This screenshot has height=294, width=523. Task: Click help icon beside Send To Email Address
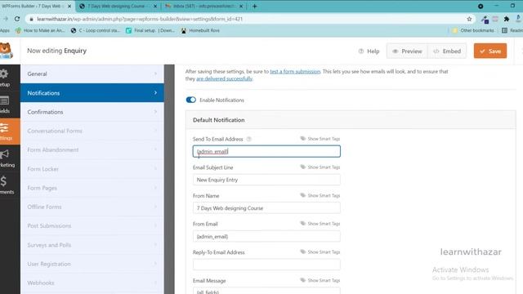(248, 139)
